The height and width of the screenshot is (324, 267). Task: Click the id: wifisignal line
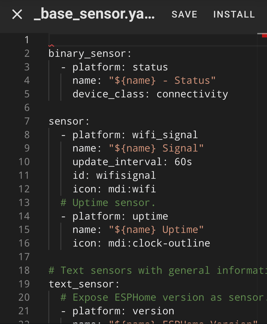tap(114, 175)
